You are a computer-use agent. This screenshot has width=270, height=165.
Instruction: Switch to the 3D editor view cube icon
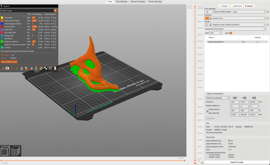pyautogui.click(x=5, y=151)
